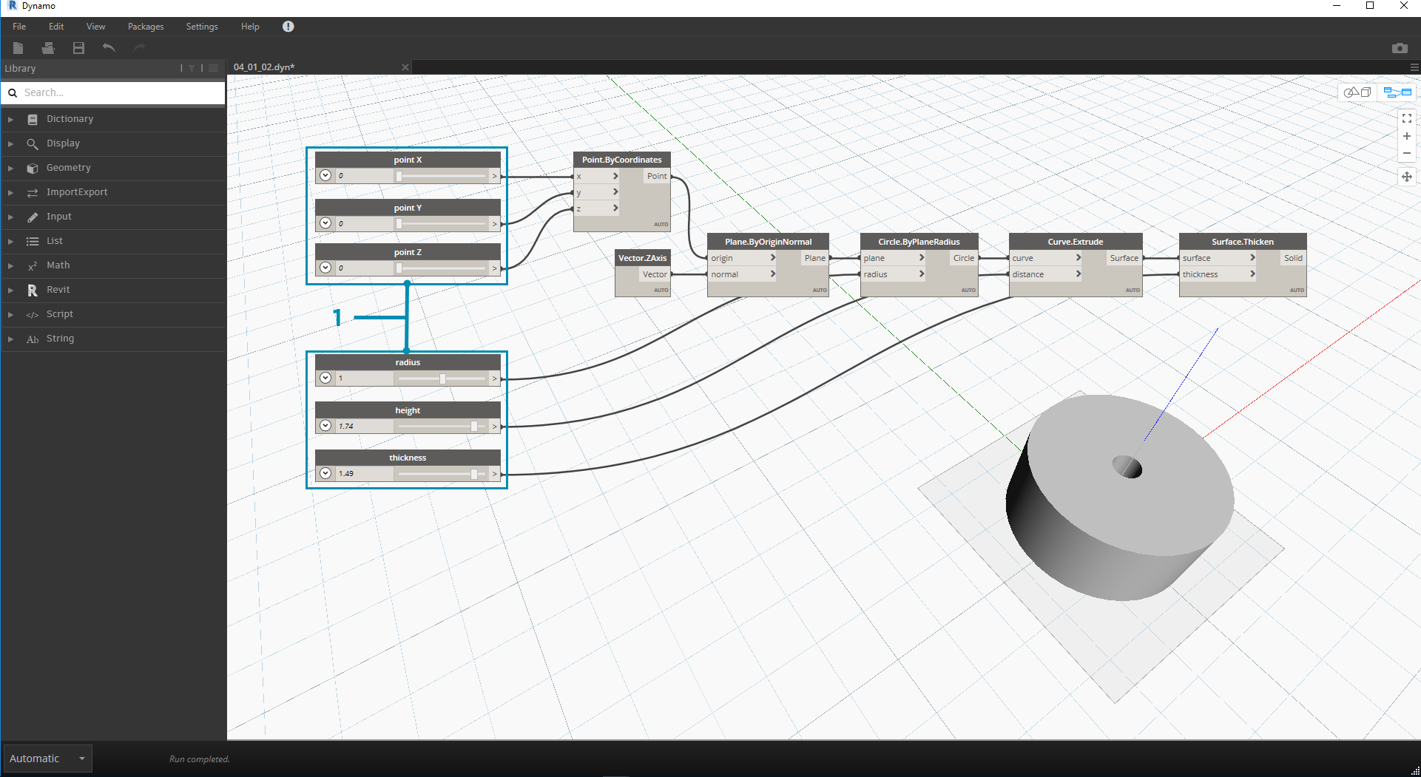Image resolution: width=1421 pixels, height=777 pixels.
Task: Close the 04_01_02.dyn tab
Action: point(405,67)
